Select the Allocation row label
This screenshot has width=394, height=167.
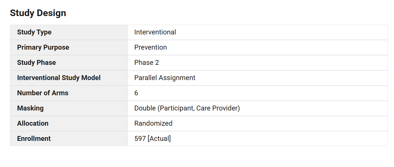click(33, 123)
